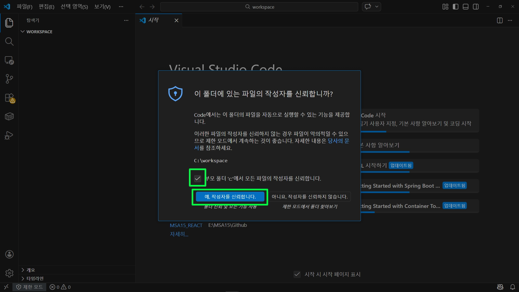This screenshot has width=519, height=292.
Task: Open the 파일(F) menu
Action: click(x=24, y=7)
